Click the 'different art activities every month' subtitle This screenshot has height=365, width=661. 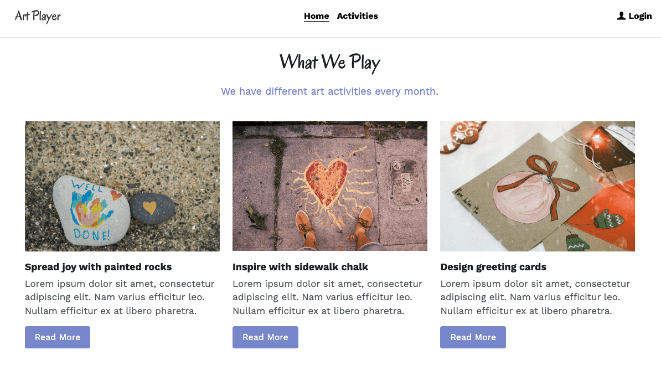click(x=329, y=91)
